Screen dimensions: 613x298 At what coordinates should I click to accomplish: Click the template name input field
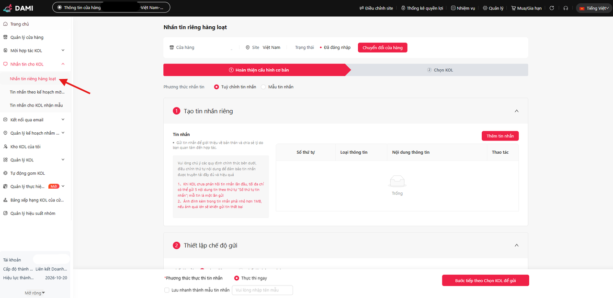[262, 290]
